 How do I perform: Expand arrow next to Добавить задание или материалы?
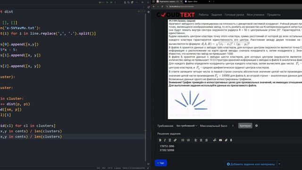tap(279, 164)
